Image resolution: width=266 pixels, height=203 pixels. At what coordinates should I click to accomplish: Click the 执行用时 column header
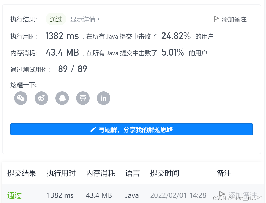tap(61, 173)
